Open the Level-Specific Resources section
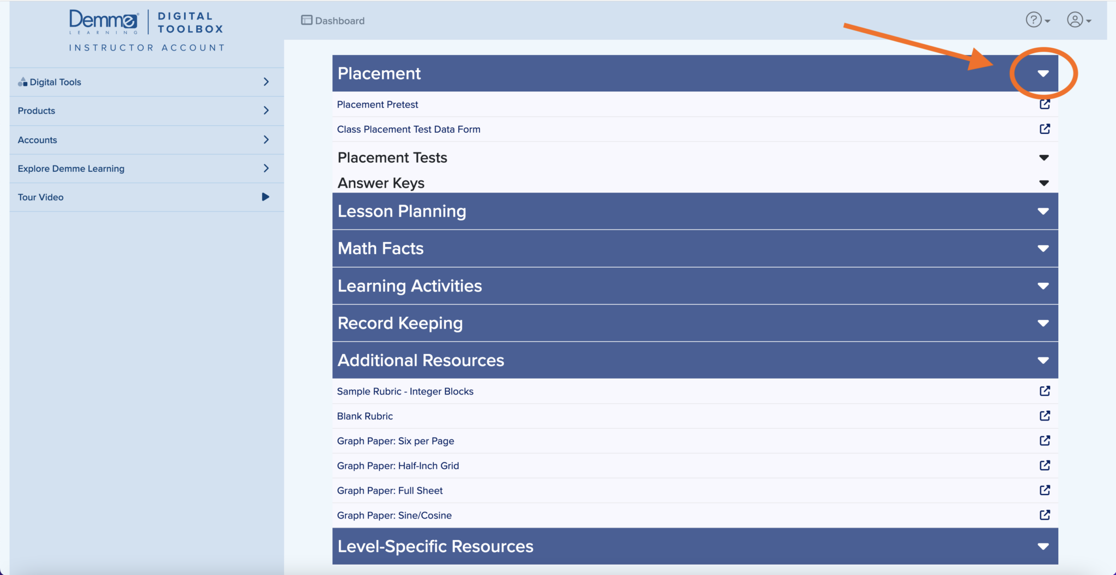The height and width of the screenshot is (575, 1116). point(1042,546)
